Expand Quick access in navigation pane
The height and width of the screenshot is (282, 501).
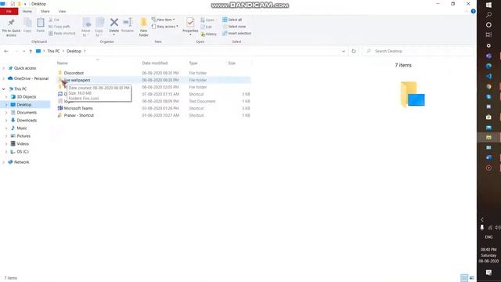coord(3,68)
